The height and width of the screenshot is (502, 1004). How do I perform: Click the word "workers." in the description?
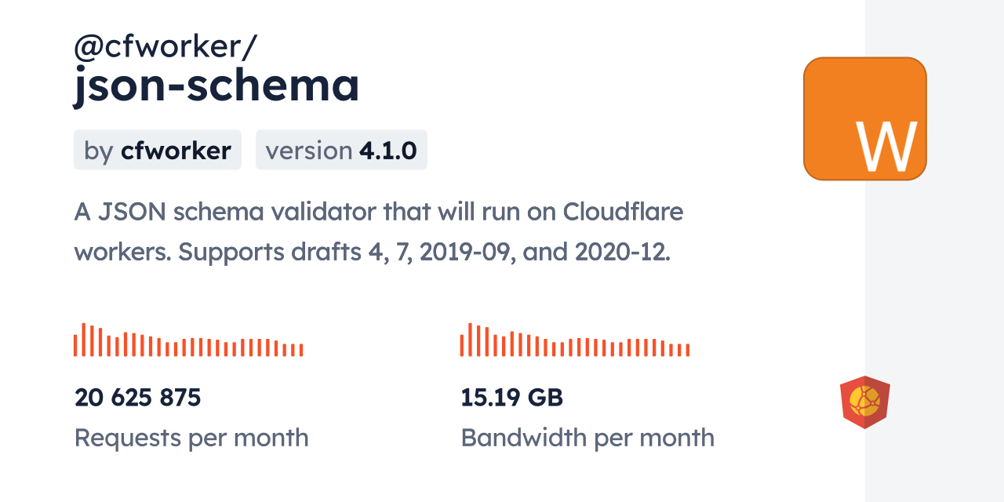pos(122,253)
